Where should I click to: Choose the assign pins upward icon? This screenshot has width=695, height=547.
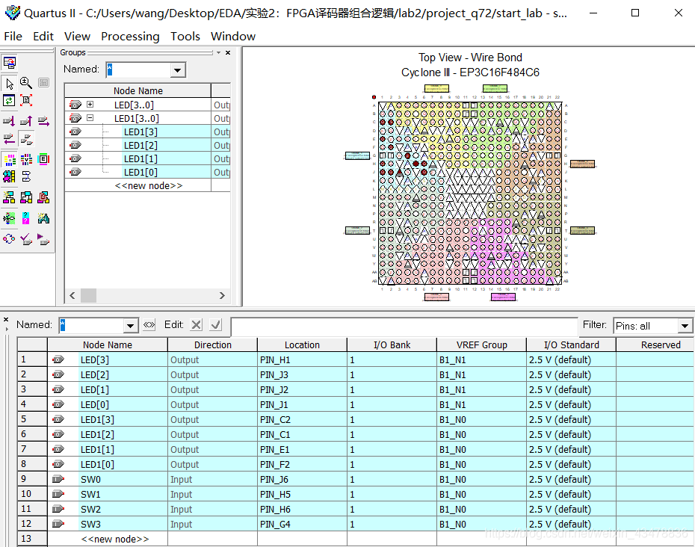(26, 120)
